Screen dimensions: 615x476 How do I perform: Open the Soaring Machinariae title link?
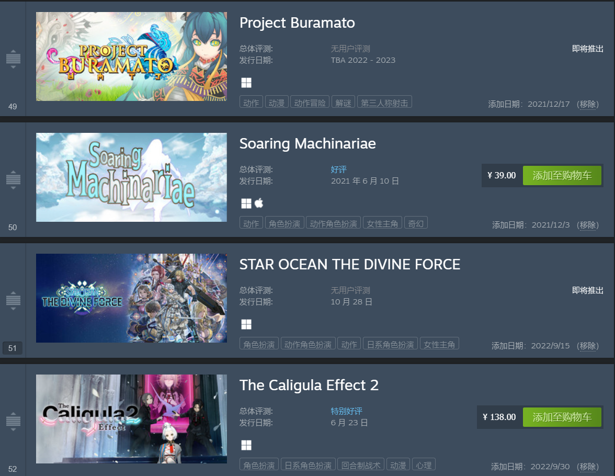(x=307, y=144)
